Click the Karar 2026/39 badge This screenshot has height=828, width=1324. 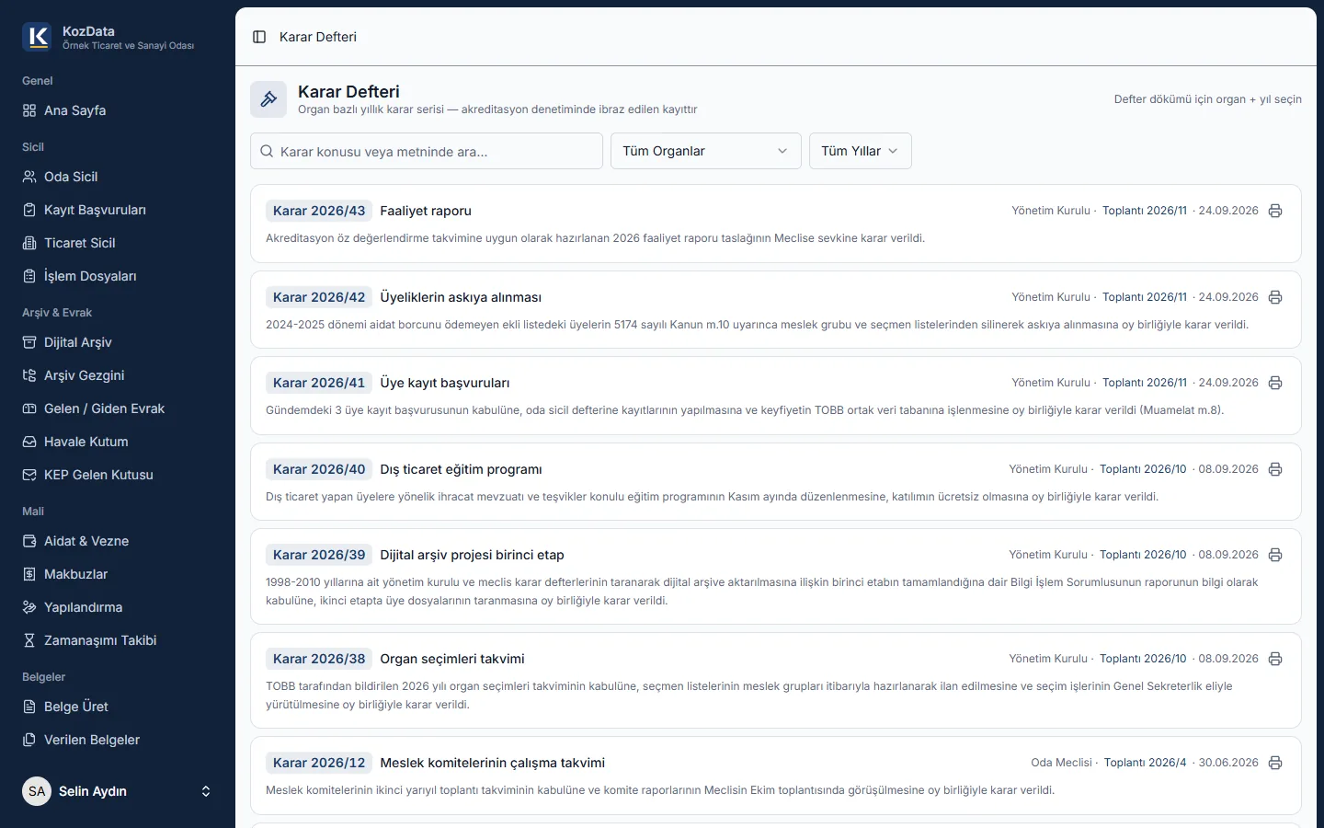pyautogui.click(x=319, y=555)
